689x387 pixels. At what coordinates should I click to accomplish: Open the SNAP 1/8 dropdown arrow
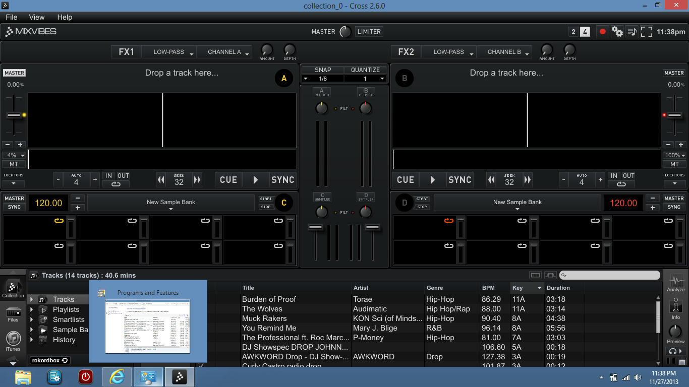(305, 79)
